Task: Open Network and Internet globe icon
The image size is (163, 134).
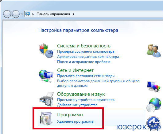Action: 46,76
